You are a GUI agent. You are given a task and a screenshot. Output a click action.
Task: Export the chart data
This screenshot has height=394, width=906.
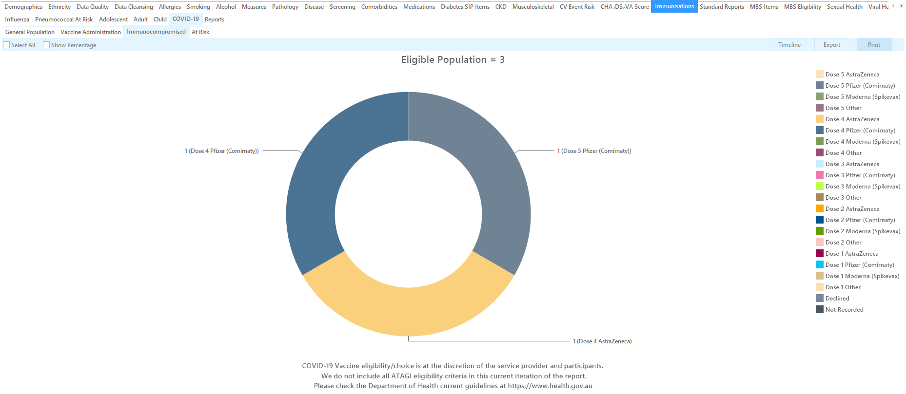[831, 45]
